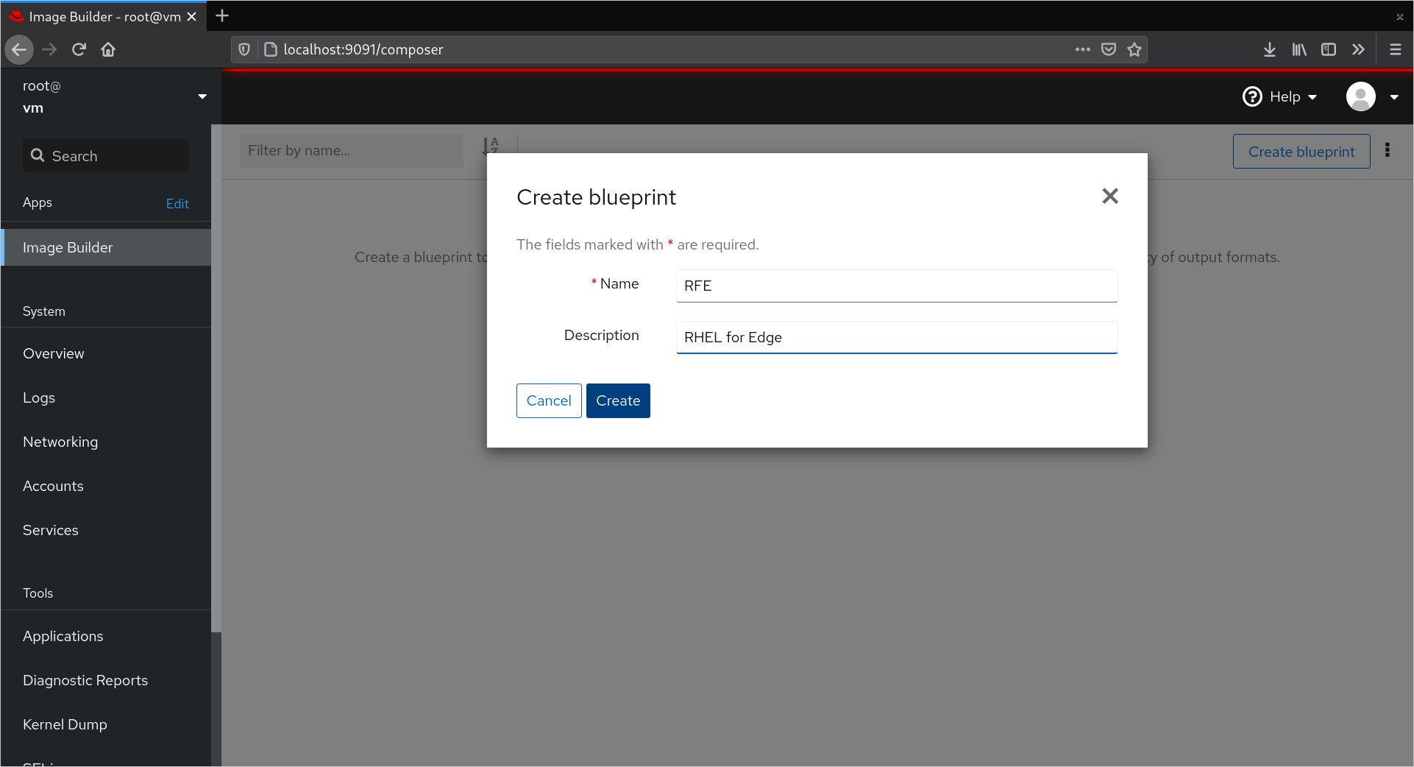This screenshot has height=767, width=1414.
Task: Open the kebab menu beside Create blueprint
Action: (1388, 150)
